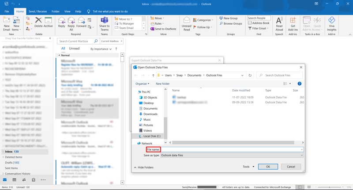Viewport: 353px width, 190px height.
Task: Switch to the Send / Receive tab
Action: [x=38, y=11]
